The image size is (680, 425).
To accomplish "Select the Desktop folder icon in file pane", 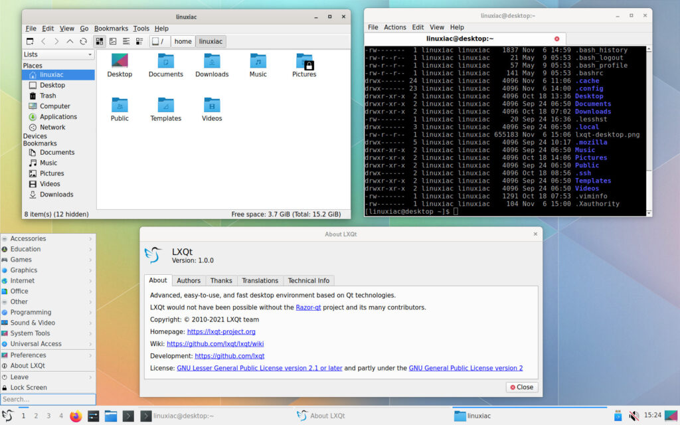I will (120, 65).
